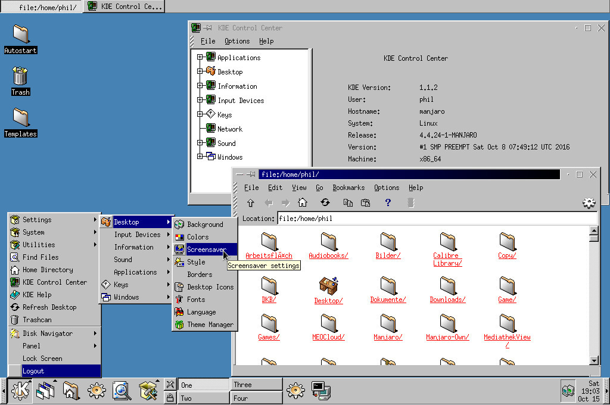
Task: Click the MEOCloud/ folder link
Action: pyautogui.click(x=328, y=337)
